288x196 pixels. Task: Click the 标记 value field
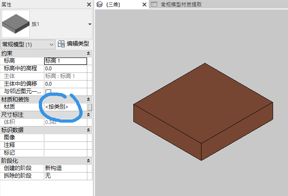[x=66, y=153]
